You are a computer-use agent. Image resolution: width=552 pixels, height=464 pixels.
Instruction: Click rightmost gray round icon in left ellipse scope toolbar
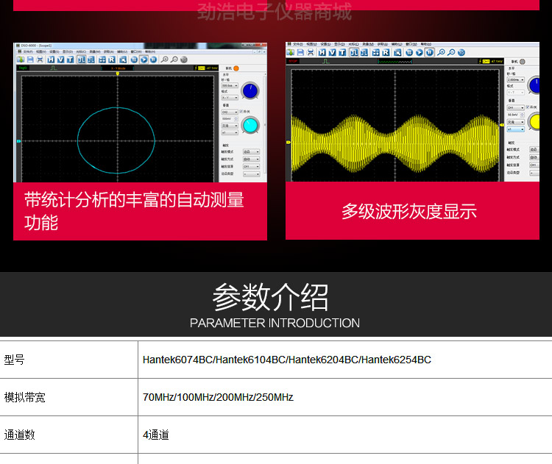point(184,60)
